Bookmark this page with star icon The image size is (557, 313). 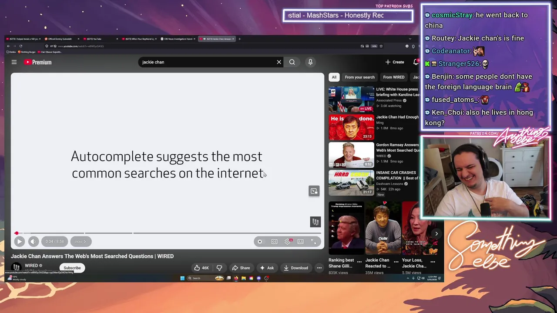point(381,46)
